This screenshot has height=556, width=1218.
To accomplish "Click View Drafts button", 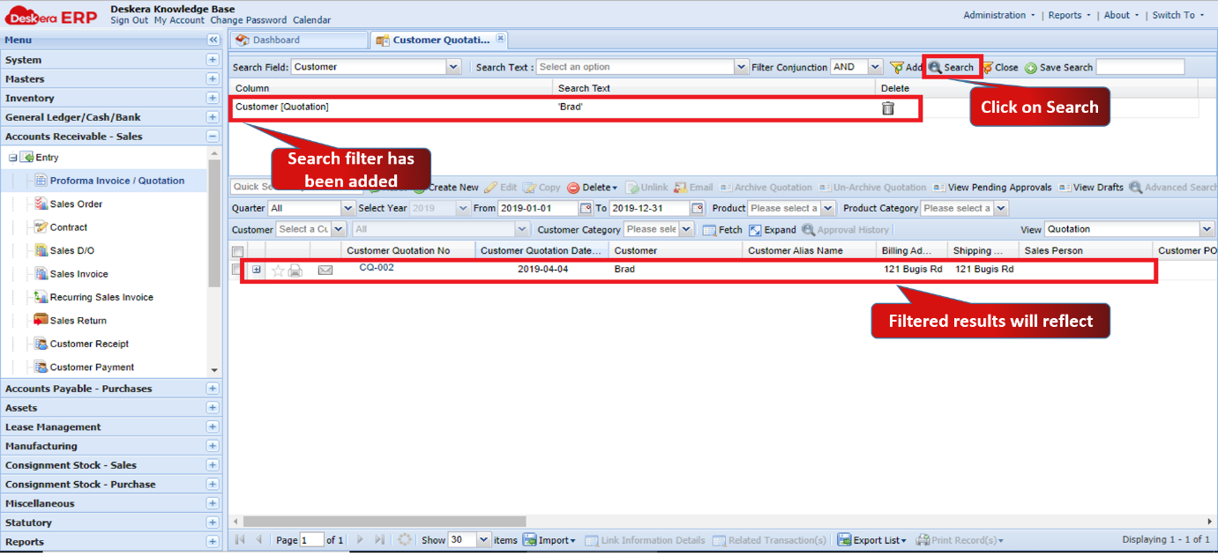I will pyautogui.click(x=1091, y=187).
